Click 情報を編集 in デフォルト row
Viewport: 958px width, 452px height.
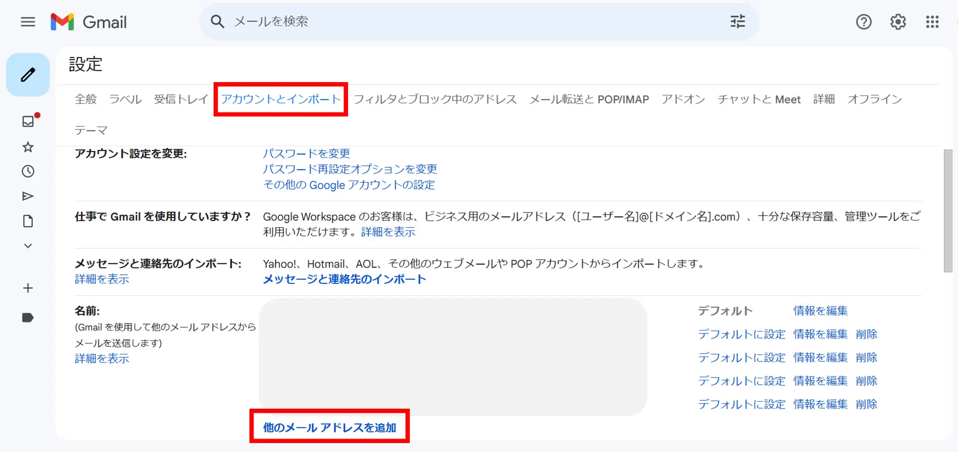pyautogui.click(x=820, y=311)
